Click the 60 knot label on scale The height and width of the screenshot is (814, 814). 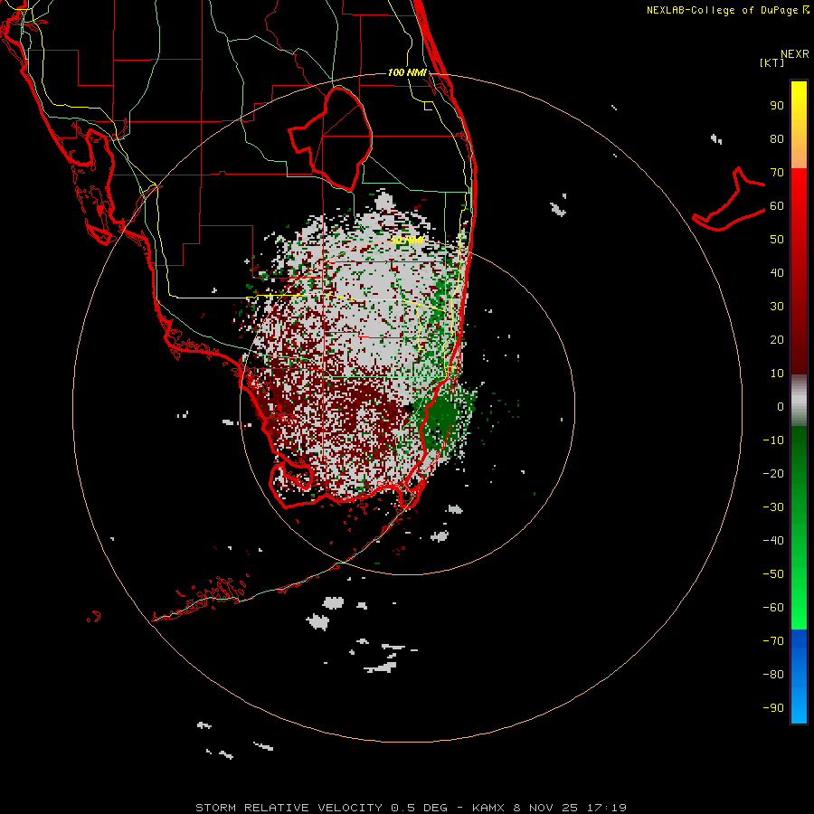[x=777, y=206]
